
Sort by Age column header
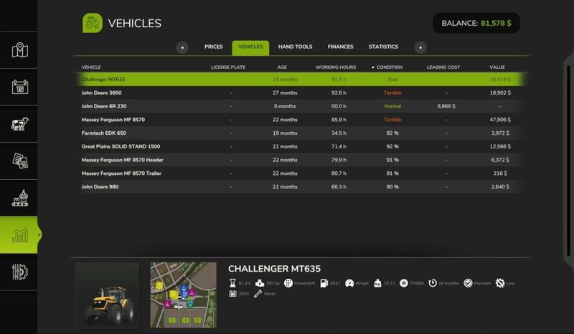(x=282, y=67)
